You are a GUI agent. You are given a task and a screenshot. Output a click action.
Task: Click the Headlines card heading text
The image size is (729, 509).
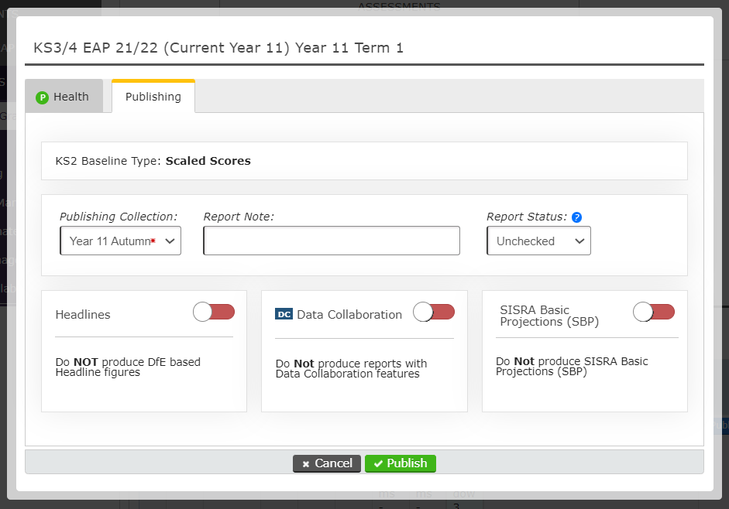coord(83,315)
